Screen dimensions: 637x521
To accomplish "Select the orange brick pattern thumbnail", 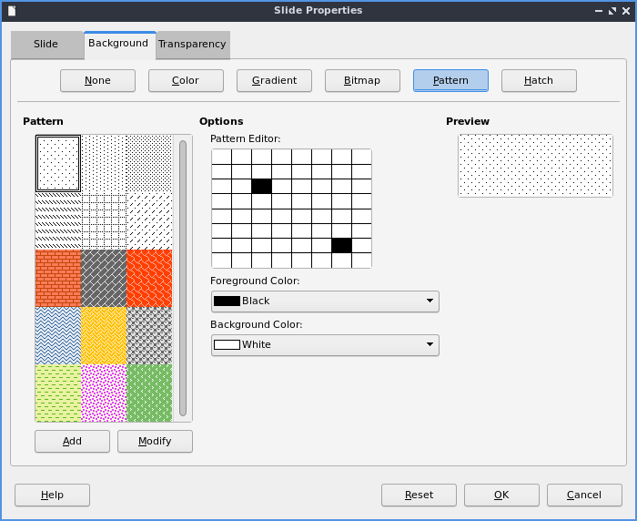I will [x=58, y=278].
